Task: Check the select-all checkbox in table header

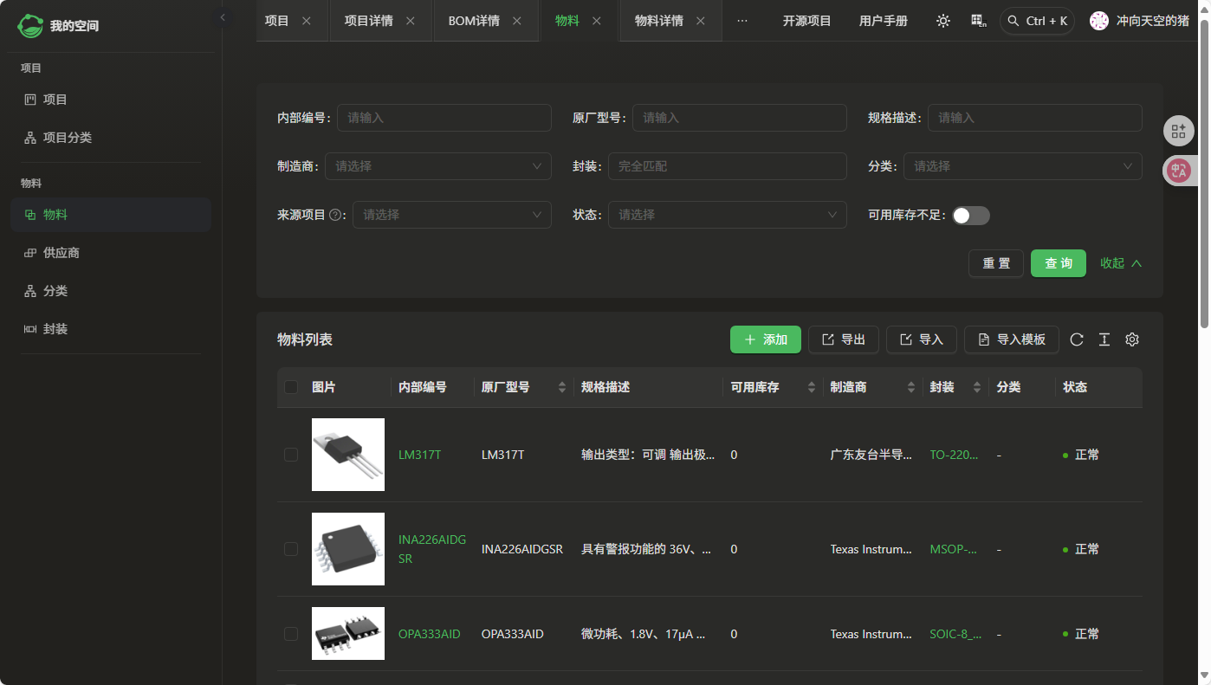Action: coord(291,387)
